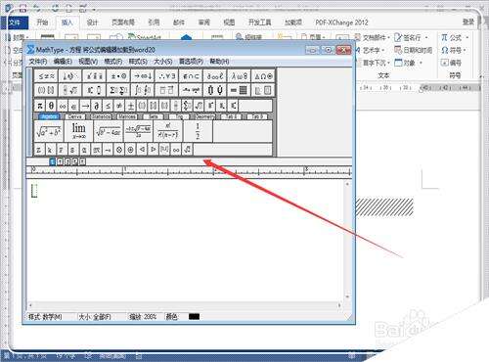Click the 符号 button in Word ribbon
The image size is (489, 362).
(x=454, y=50)
